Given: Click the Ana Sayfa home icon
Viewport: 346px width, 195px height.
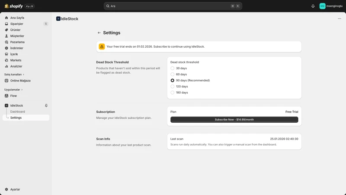Looking at the screenshot, I should pyautogui.click(x=6, y=18).
